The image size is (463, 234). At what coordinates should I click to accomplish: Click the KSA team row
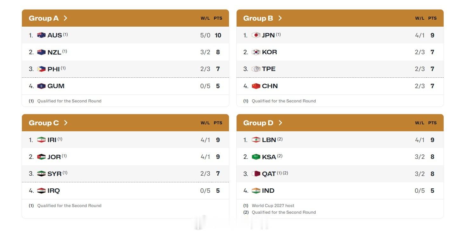[340, 157]
